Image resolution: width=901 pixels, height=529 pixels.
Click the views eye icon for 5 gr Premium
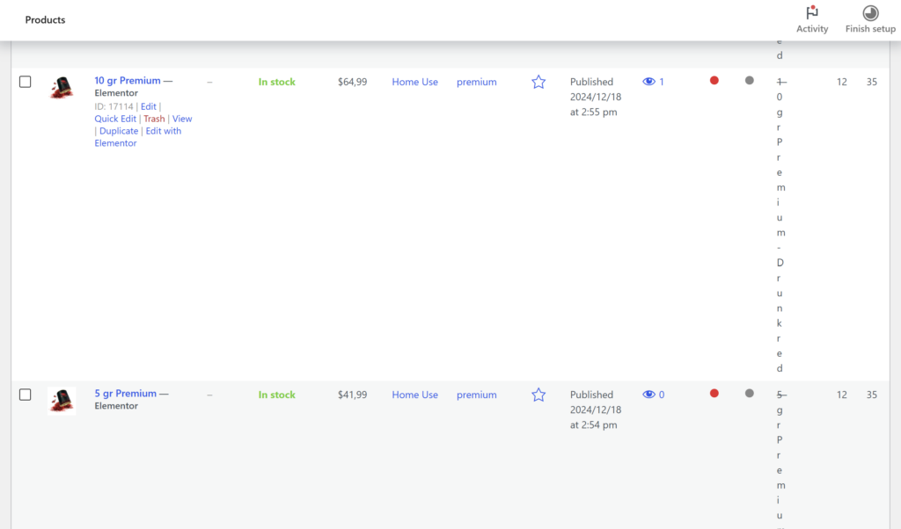click(648, 395)
